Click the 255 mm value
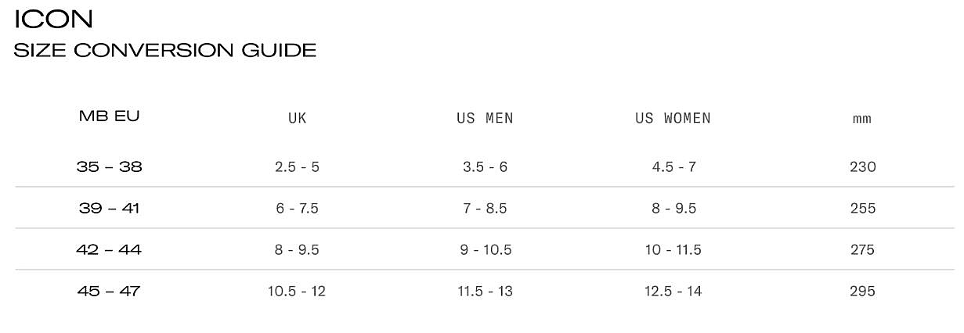This screenshot has width=964, height=333. (862, 209)
